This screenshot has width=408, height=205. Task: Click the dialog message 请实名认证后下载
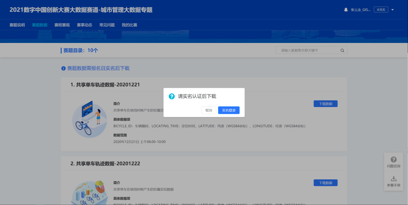pyautogui.click(x=197, y=96)
